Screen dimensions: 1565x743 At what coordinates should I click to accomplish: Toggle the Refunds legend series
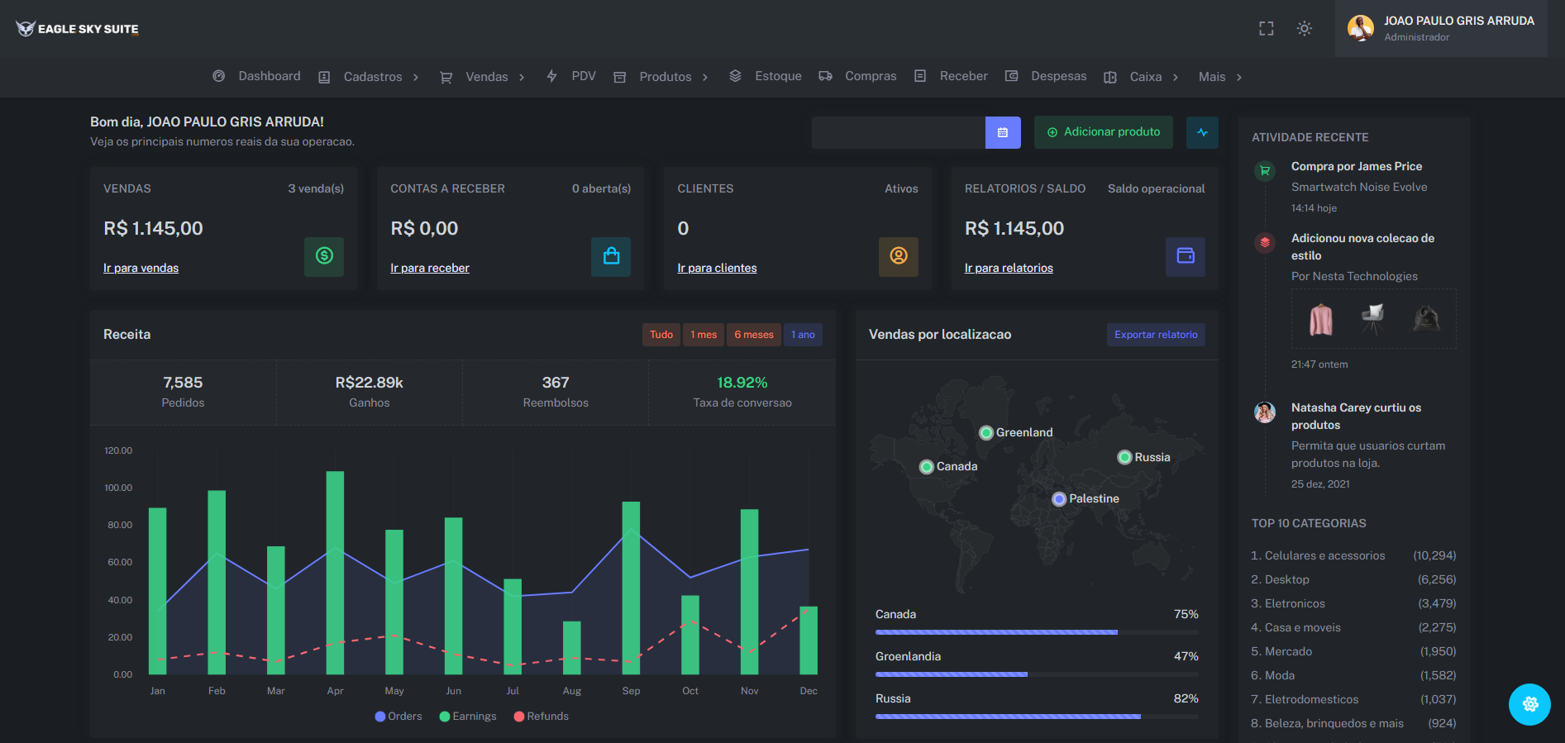[x=542, y=717]
